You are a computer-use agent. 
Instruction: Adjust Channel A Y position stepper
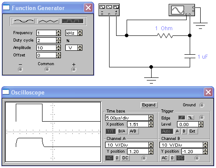tap(151, 151)
